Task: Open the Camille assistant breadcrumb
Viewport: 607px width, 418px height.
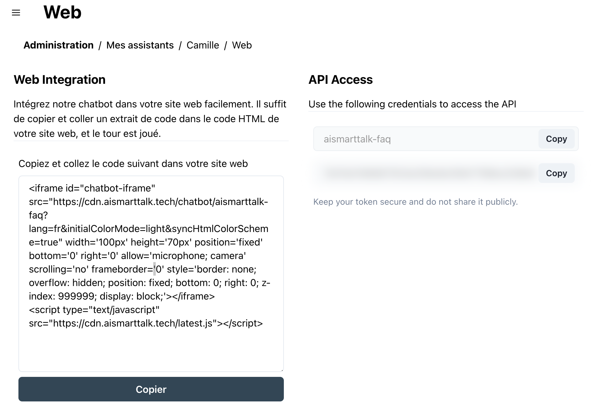Action: 203,45
